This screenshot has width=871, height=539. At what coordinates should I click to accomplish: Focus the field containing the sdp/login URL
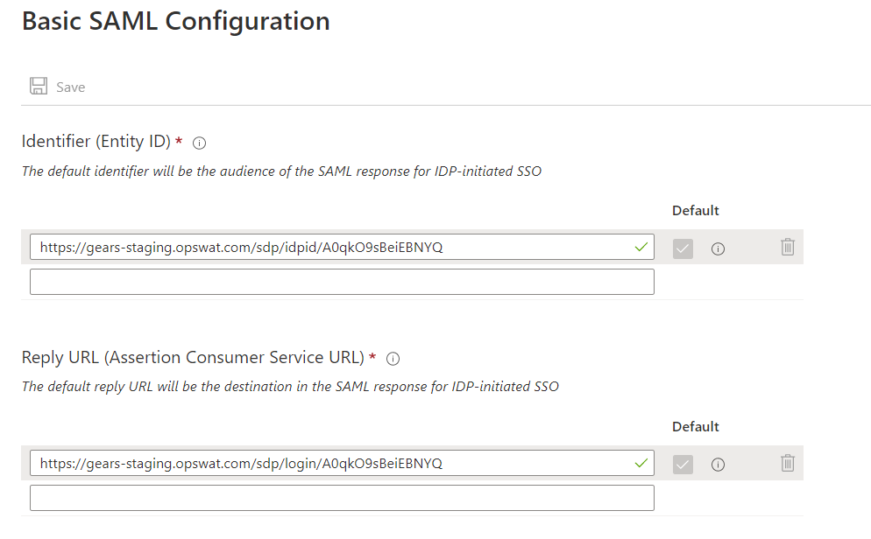[342, 463]
